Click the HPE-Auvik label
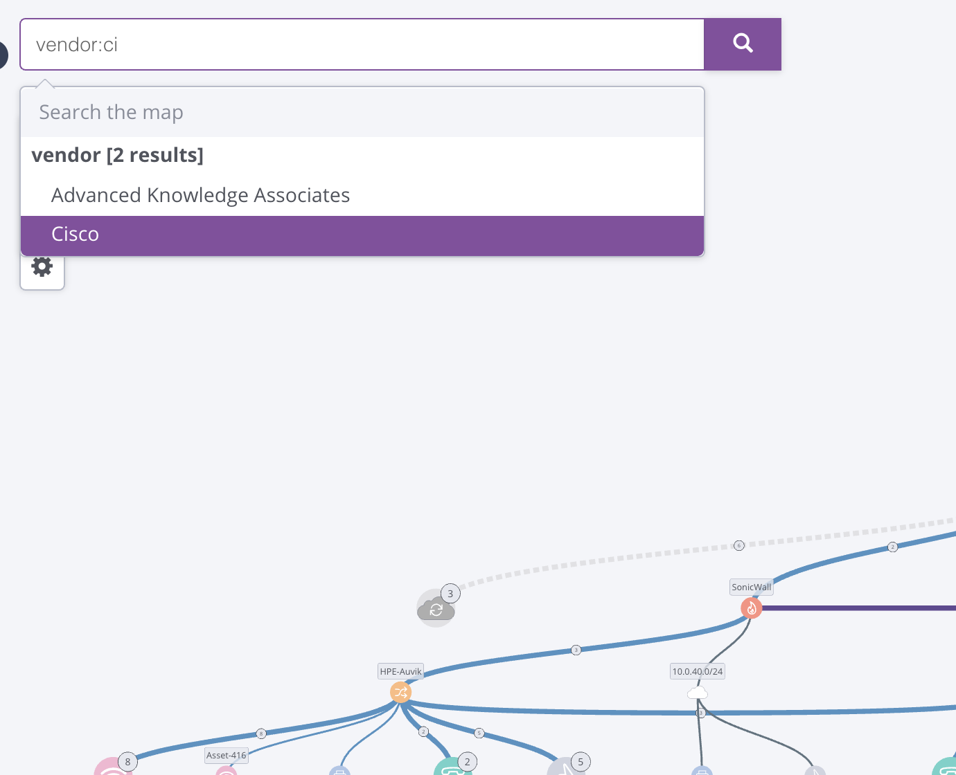Viewport: 956px width, 775px height. (400, 671)
